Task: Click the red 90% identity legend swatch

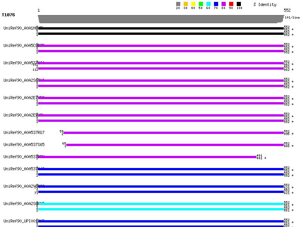Action: [x=231, y=4]
